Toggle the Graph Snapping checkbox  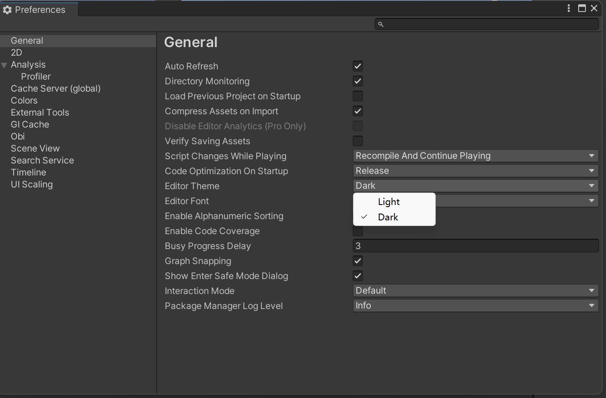[358, 261]
